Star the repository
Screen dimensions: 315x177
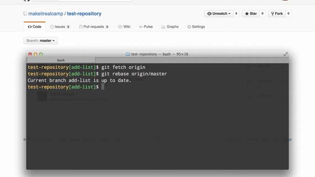coord(251,14)
